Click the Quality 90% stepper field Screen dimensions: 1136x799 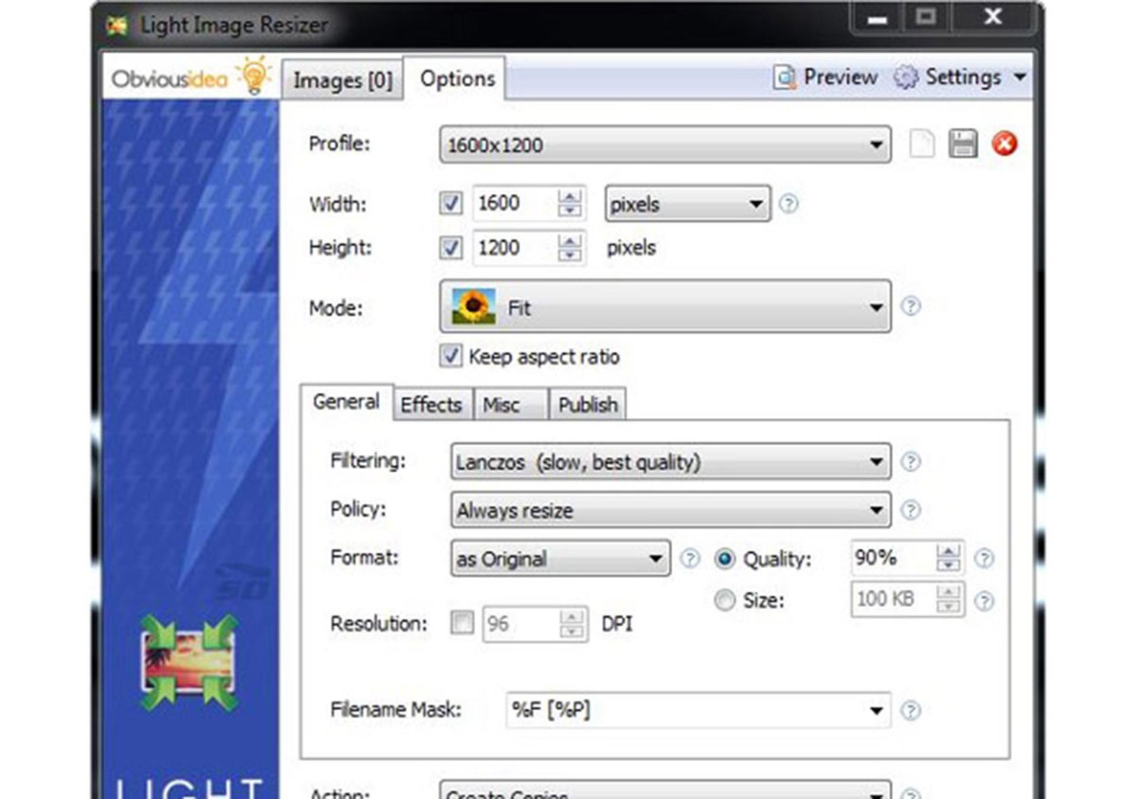pyautogui.click(x=907, y=558)
